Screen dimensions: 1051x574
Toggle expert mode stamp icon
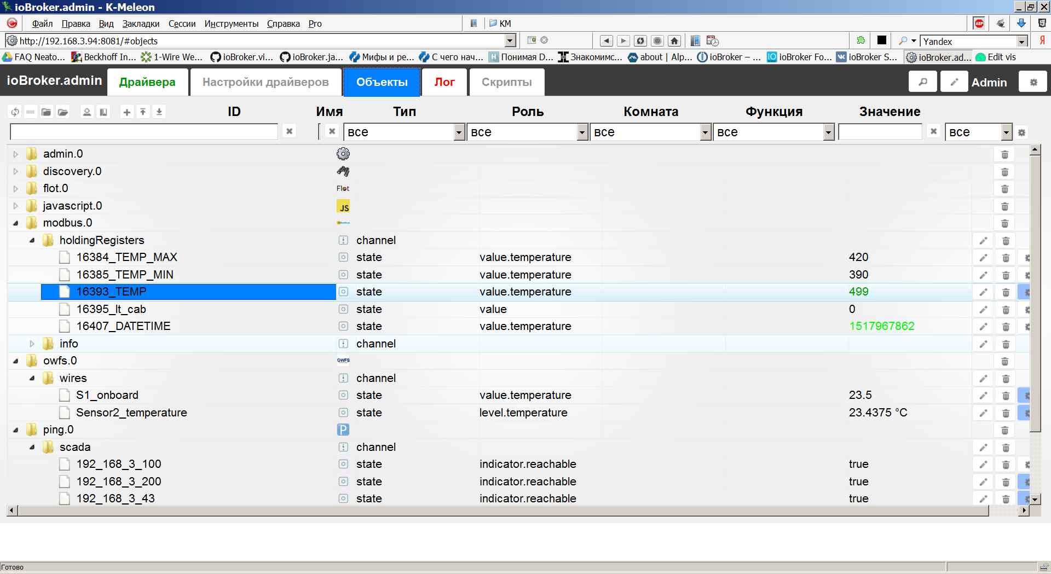(x=86, y=112)
